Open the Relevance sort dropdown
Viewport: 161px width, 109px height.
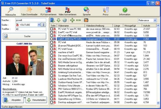155,20
